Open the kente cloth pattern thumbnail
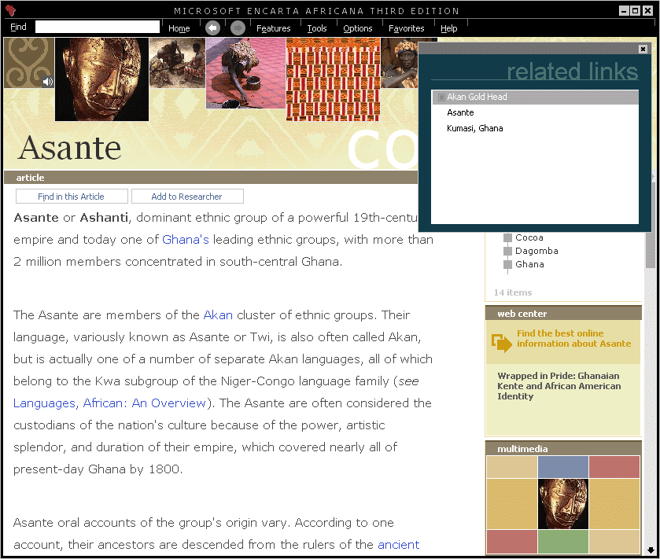 (333, 79)
